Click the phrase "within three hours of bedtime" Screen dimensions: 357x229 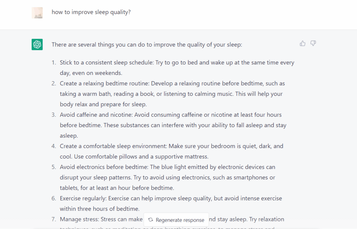[100, 209]
